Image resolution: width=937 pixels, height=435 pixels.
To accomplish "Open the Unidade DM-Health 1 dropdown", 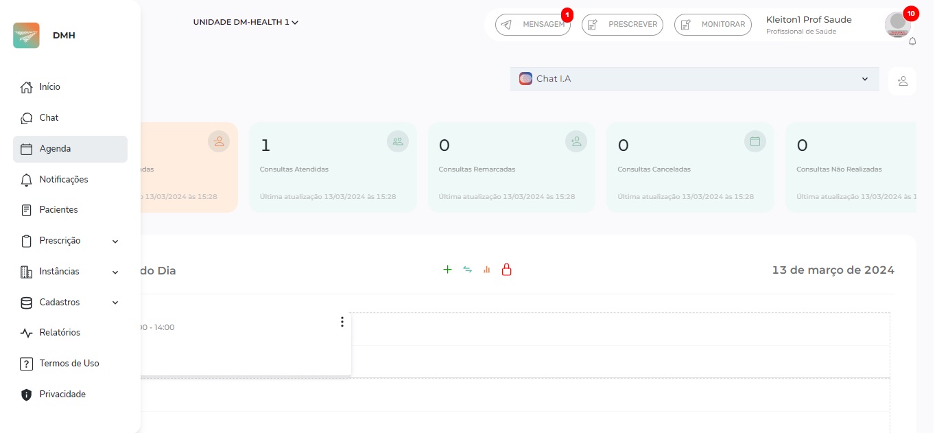I will click(x=246, y=22).
